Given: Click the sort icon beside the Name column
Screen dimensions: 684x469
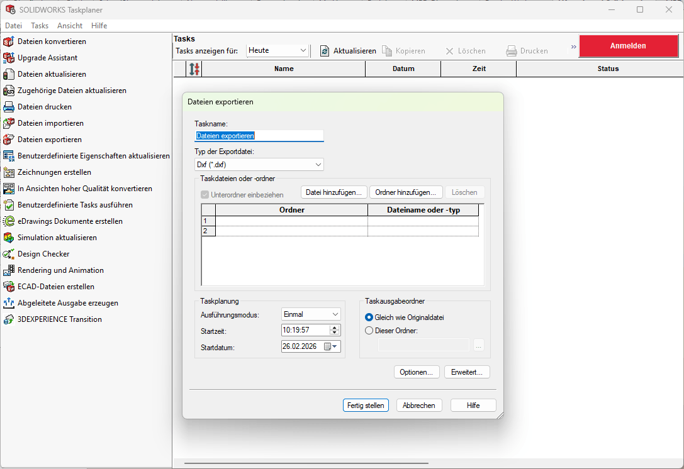Looking at the screenshot, I should tap(193, 69).
